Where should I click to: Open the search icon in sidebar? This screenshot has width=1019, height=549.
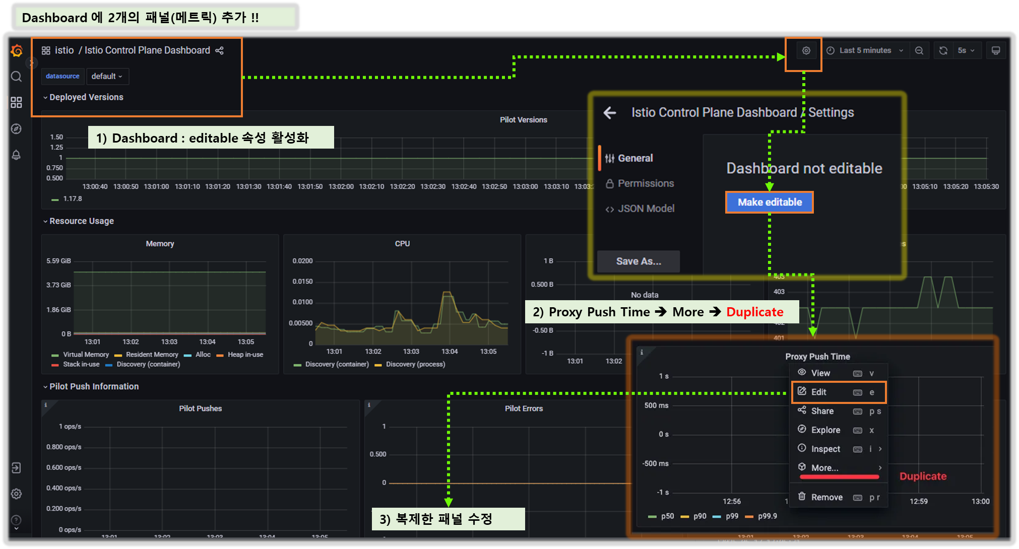tap(16, 77)
